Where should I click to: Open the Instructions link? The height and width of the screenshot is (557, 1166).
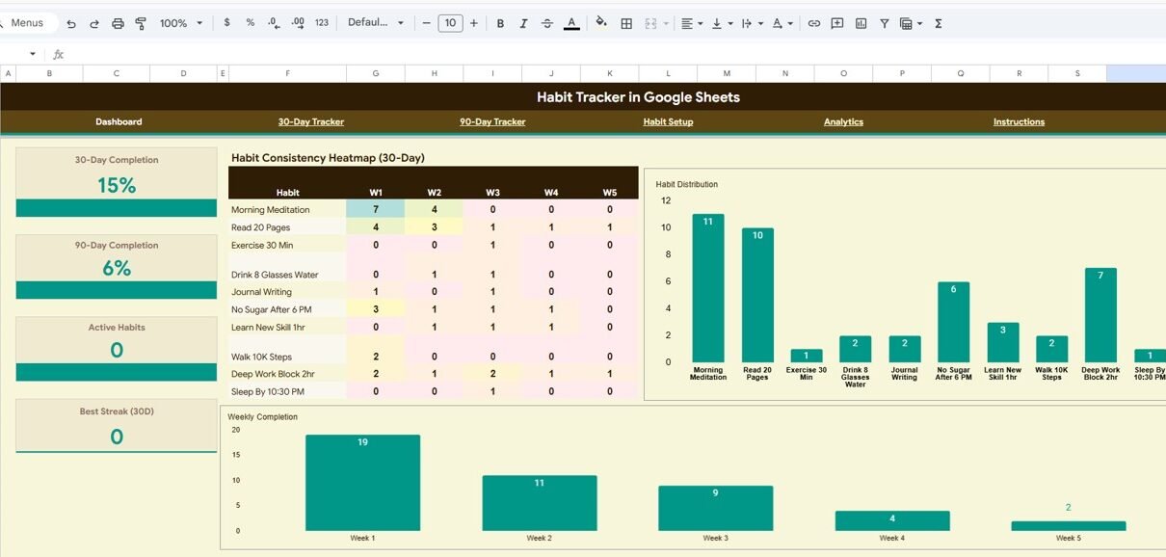(1019, 122)
